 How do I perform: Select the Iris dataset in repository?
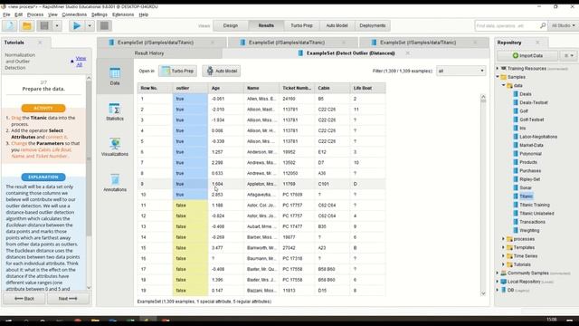coord(522,129)
